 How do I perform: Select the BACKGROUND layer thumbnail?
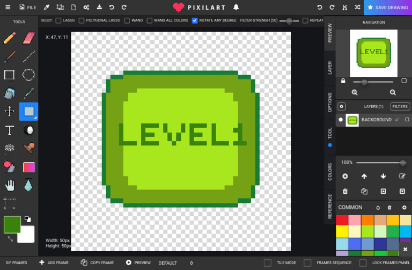click(352, 120)
